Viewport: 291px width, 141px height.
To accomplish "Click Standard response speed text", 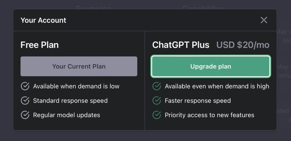I will tap(70, 101).
